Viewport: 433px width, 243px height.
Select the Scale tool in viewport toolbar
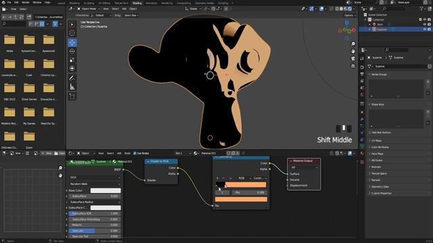[x=72, y=60]
